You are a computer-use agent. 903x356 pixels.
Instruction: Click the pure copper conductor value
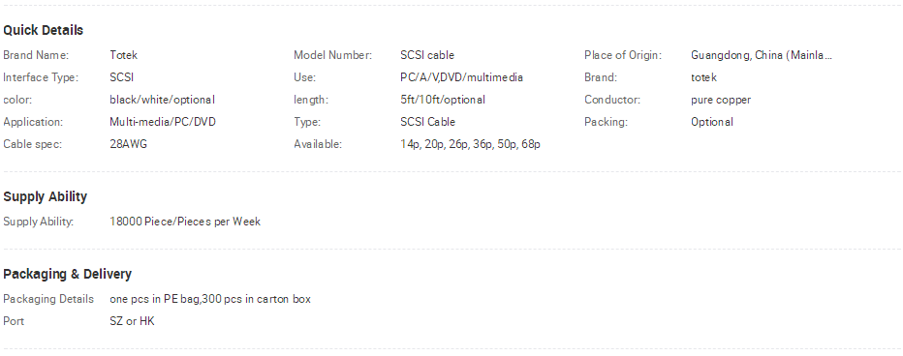[x=721, y=100]
